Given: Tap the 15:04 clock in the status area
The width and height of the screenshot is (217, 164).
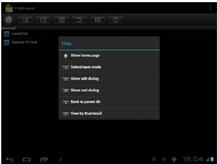Looking at the screenshot, I should click(192, 159).
